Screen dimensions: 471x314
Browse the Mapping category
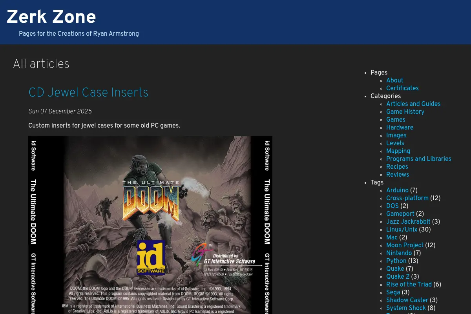coord(398,151)
